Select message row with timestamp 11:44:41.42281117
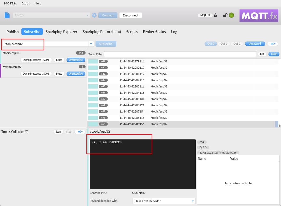The image size is (281, 206). pyautogui.click(x=183, y=74)
